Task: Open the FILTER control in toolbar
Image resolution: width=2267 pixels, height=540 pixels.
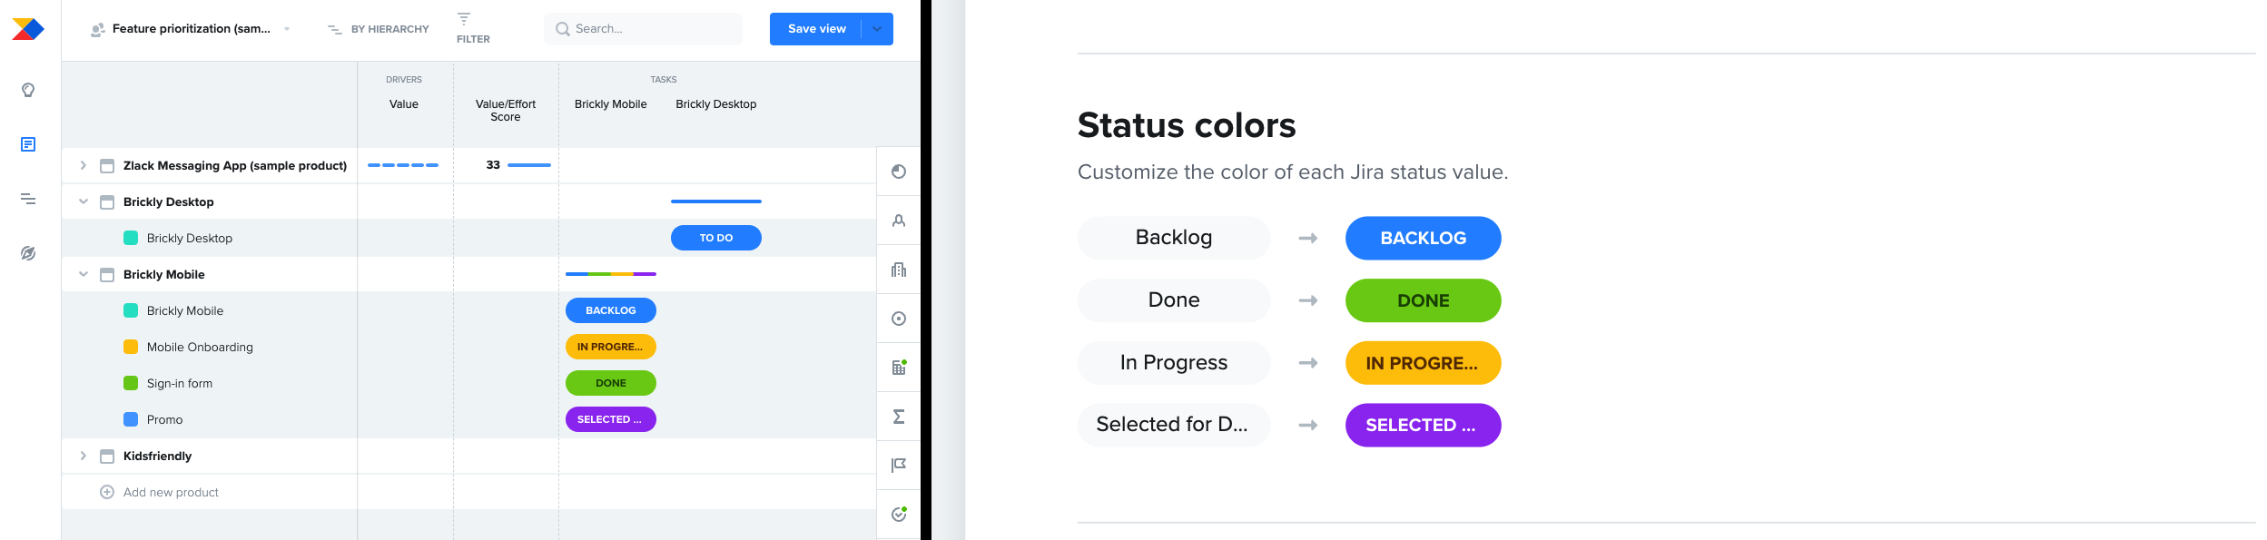Action: [473, 28]
